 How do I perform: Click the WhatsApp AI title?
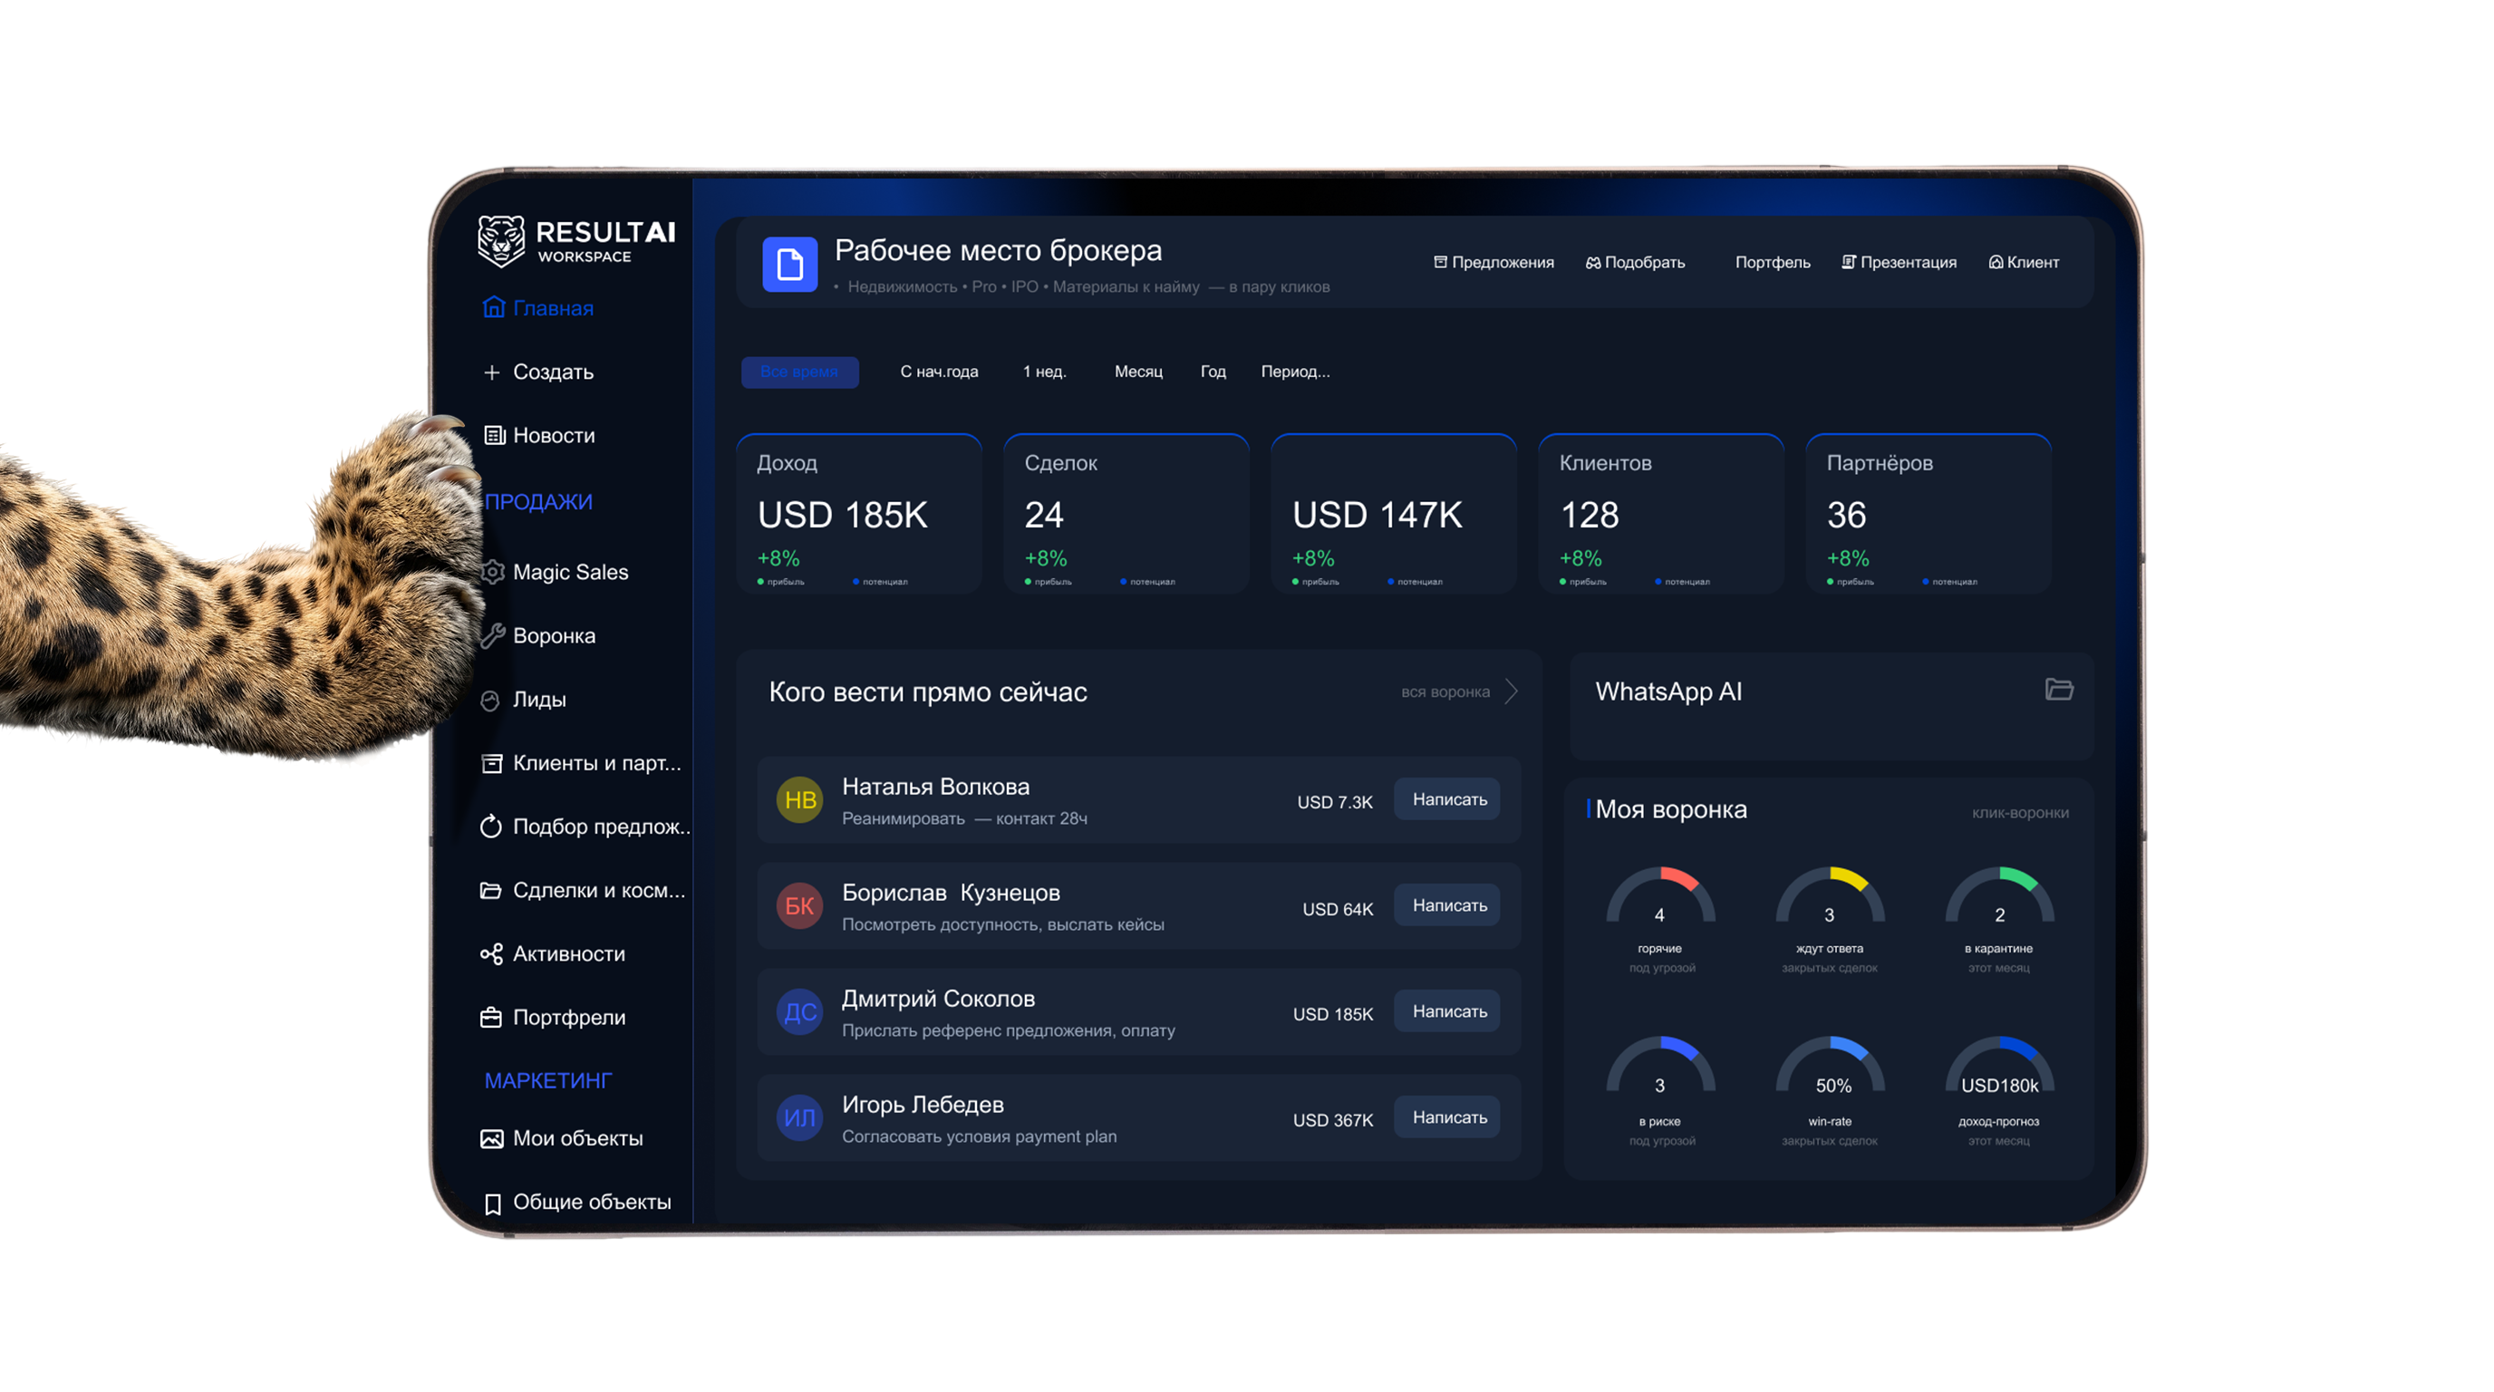tap(1669, 692)
